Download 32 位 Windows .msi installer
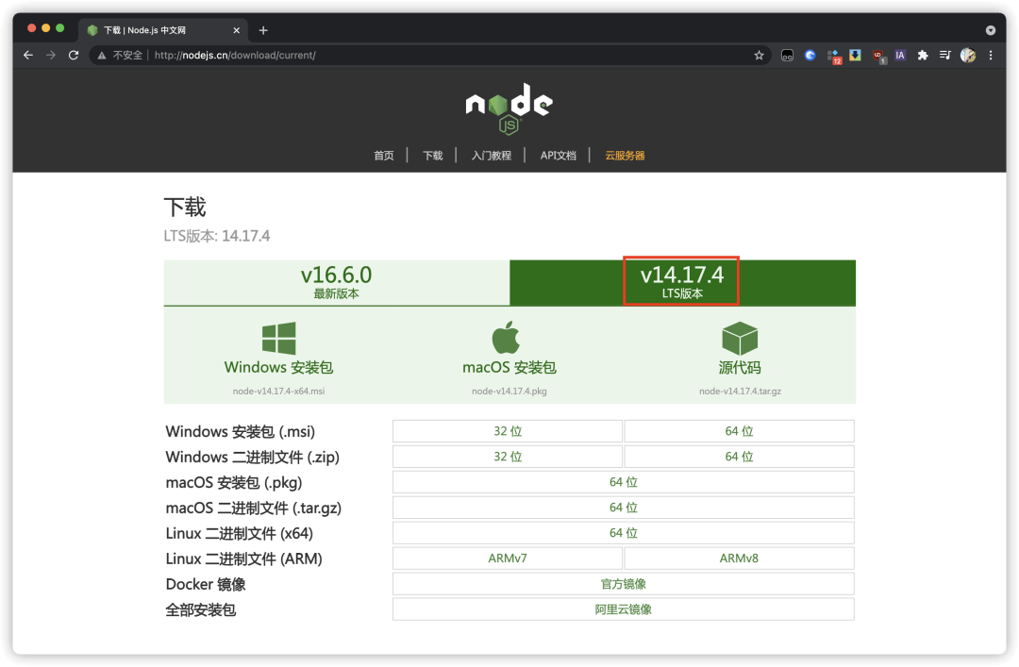This screenshot has width=1019, height=667. coord(508,431)
